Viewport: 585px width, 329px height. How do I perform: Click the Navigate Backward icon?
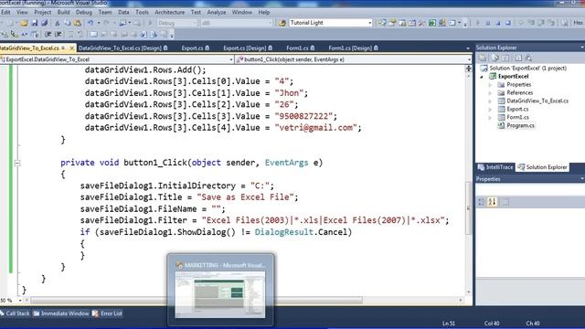pyautogui.click(x=122, y=23)
